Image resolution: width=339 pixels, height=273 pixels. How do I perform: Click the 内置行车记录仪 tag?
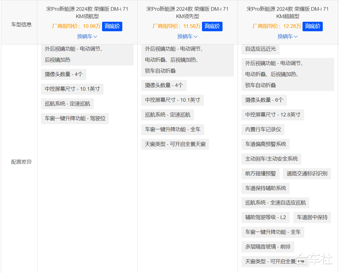pos(263,130)
